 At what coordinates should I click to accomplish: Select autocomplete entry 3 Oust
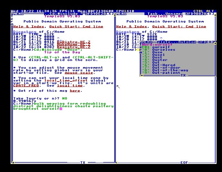pyautogui.click(x=152, y=57)
